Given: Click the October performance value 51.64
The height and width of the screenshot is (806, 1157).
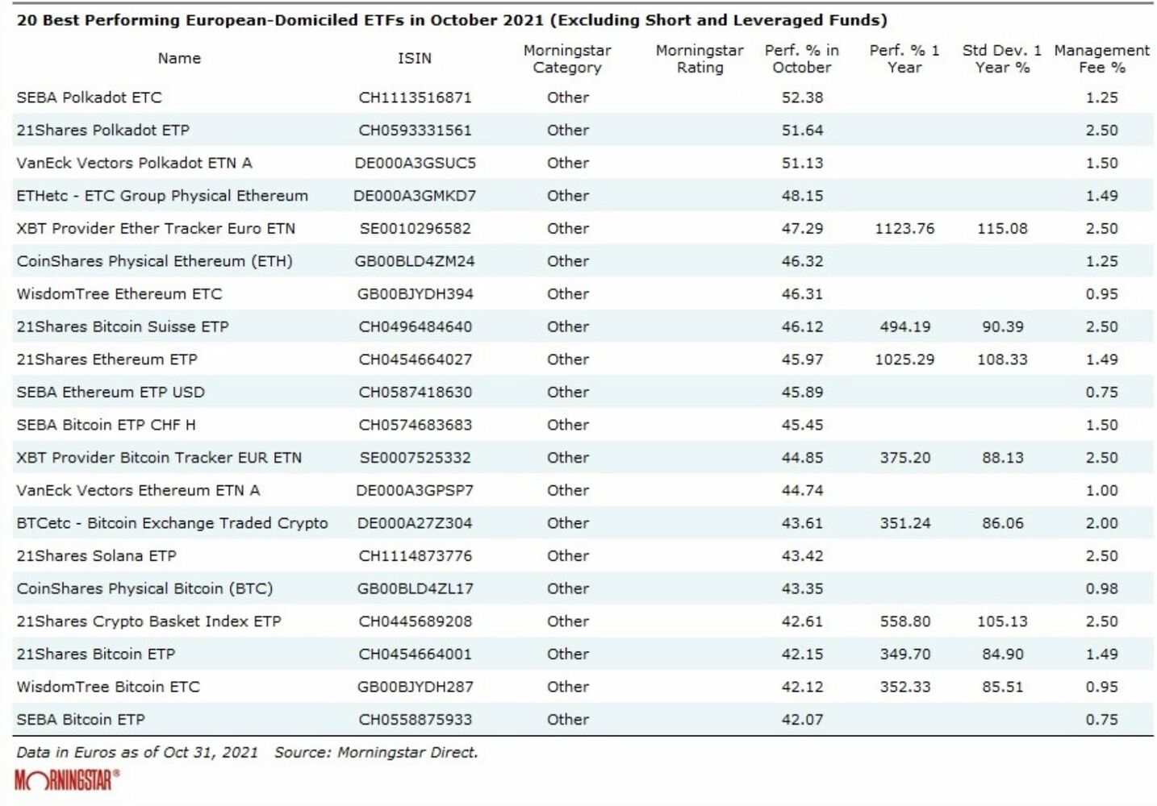Looking at the screenshot, I should coord(802,130).
